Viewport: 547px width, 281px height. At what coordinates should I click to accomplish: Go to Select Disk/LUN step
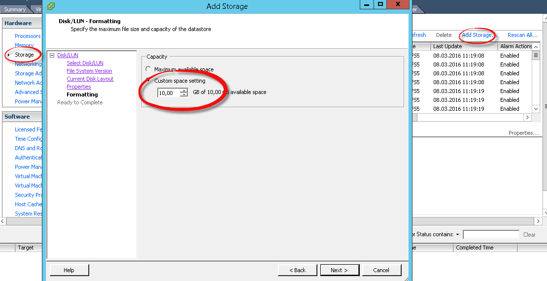click(85, 63)
